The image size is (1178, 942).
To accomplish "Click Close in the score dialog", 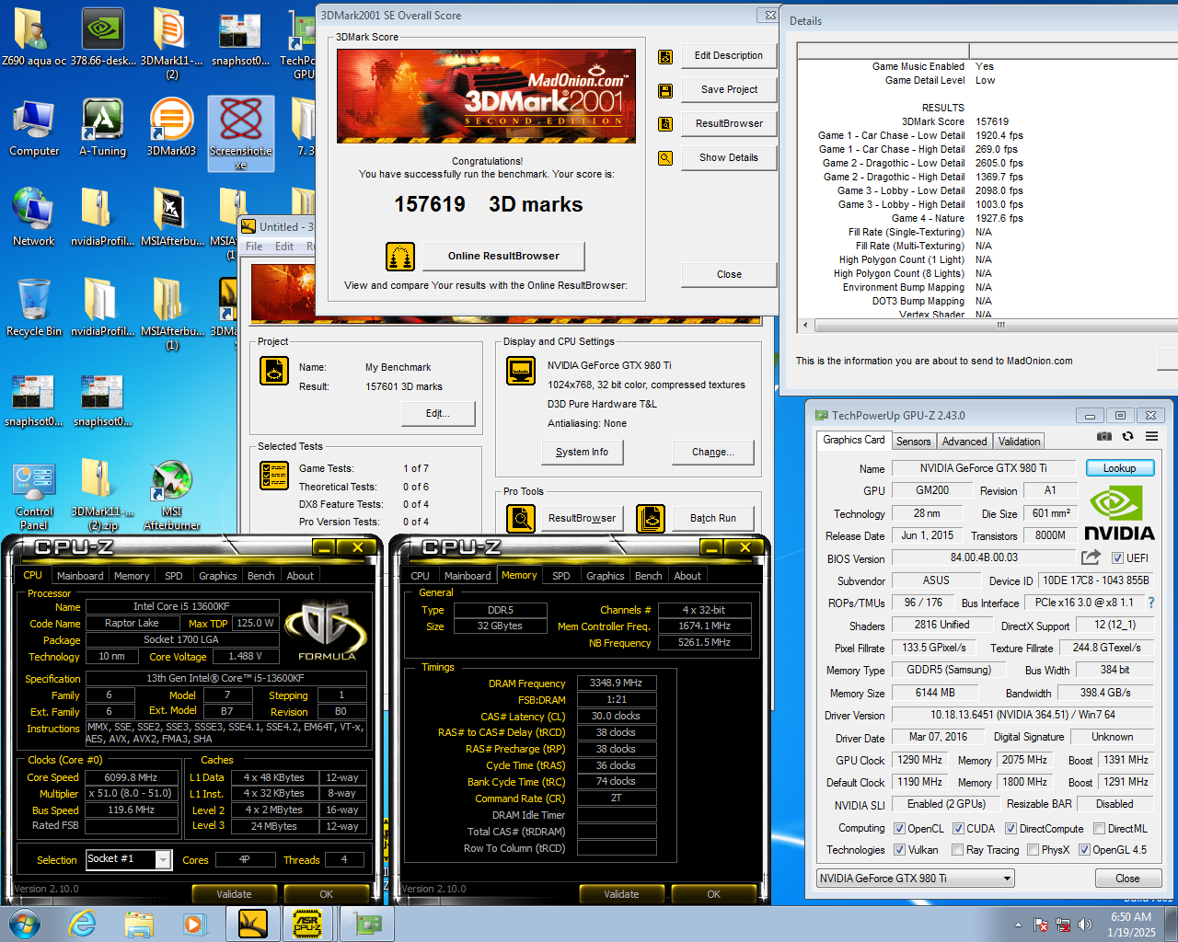I will (x=729, y=274).
